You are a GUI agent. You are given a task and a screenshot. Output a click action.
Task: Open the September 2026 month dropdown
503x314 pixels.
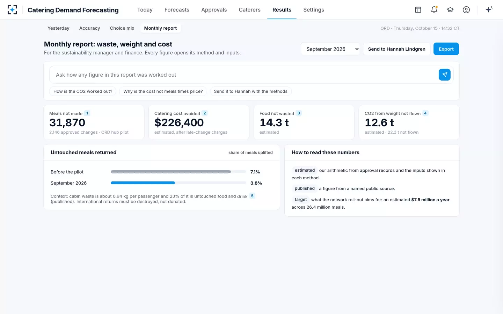pyautogui.click(x=330, y=49)
